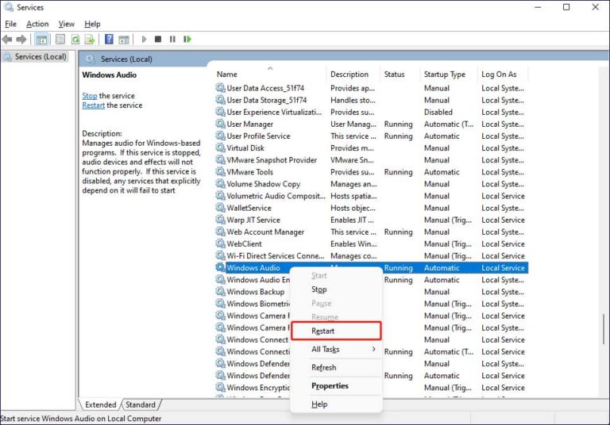Image resolution: width=610 pixels, height=425 pixels.
Task: Click gear icon of User Profile Service
Action: [221, 136]
